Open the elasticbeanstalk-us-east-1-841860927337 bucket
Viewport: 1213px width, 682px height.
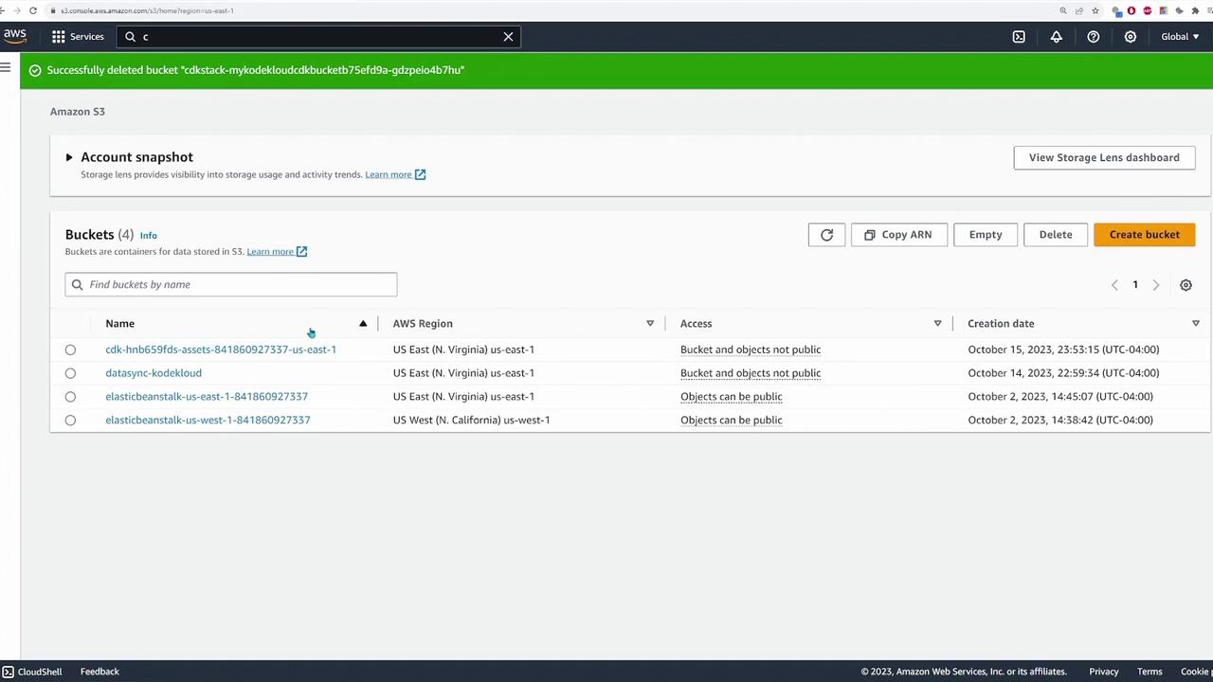(x=207, y=397)
